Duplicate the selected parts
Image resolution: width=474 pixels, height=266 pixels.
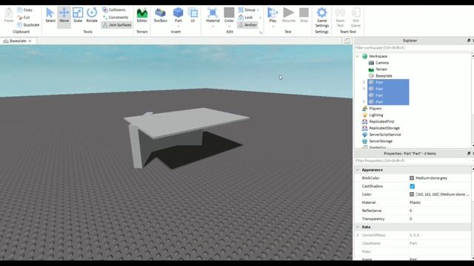pyautogui.click(x=28, y=24)
